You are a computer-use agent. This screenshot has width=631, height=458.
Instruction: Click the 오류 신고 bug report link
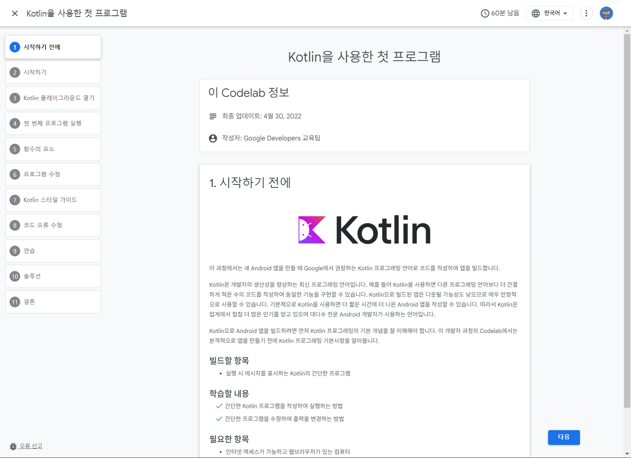click(31, 446)
